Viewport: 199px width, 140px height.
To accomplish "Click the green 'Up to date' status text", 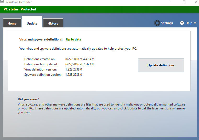I will pos(73,39).
